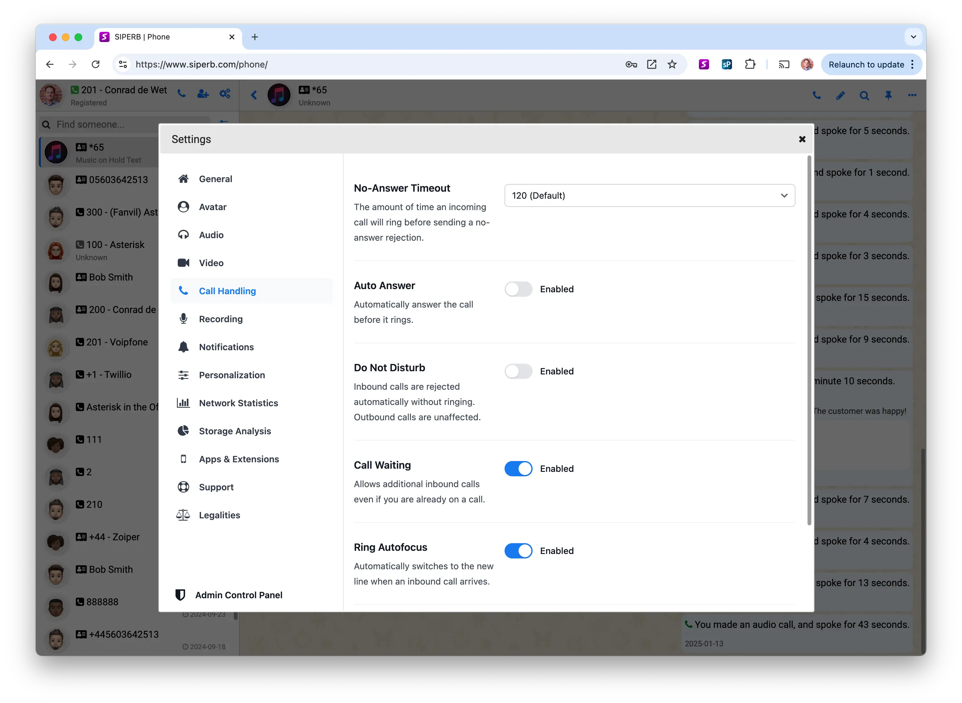Open the Video settings section
The image size is (962, 703).
pos(251,263)
